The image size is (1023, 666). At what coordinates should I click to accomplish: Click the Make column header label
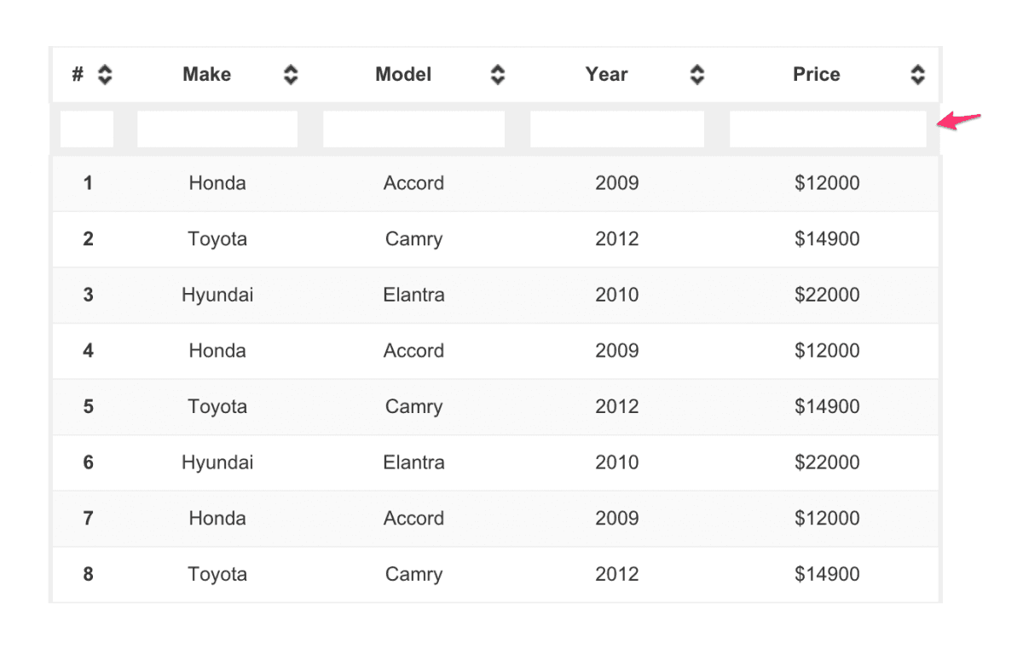206,75
